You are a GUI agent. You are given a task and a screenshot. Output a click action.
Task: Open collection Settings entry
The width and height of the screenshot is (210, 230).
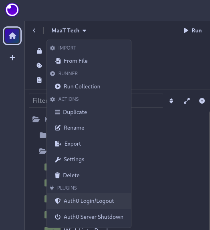tap(89, 160)
